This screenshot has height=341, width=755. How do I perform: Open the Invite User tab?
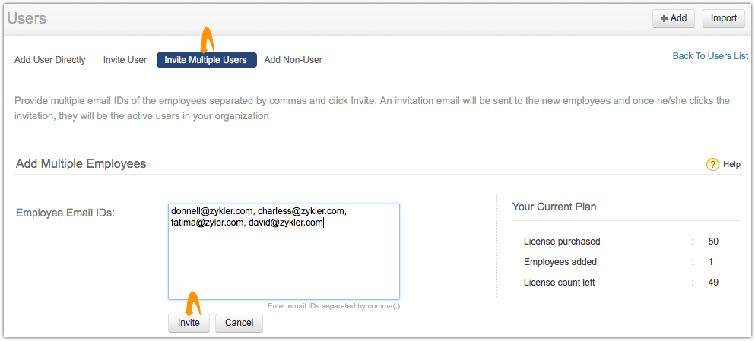click(x=125, y=60)
